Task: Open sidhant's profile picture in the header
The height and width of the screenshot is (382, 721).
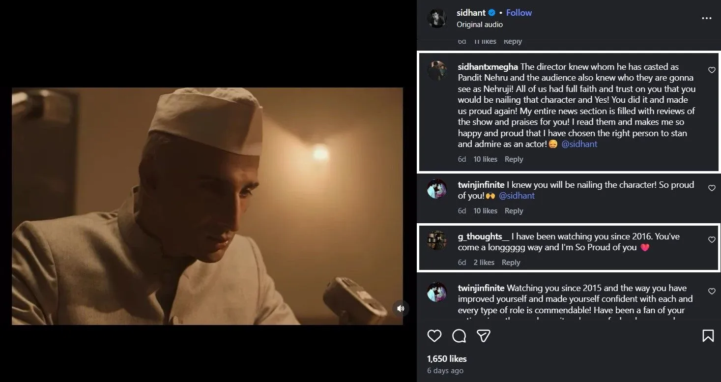Action: coord(437,18)
